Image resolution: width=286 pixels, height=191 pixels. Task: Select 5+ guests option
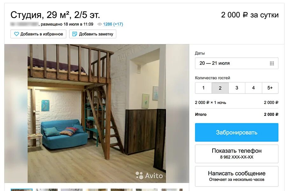coord(270,88)
